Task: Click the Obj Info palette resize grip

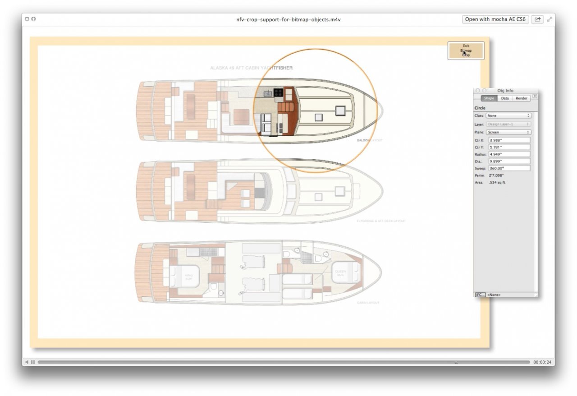Action: click(536, 295)
